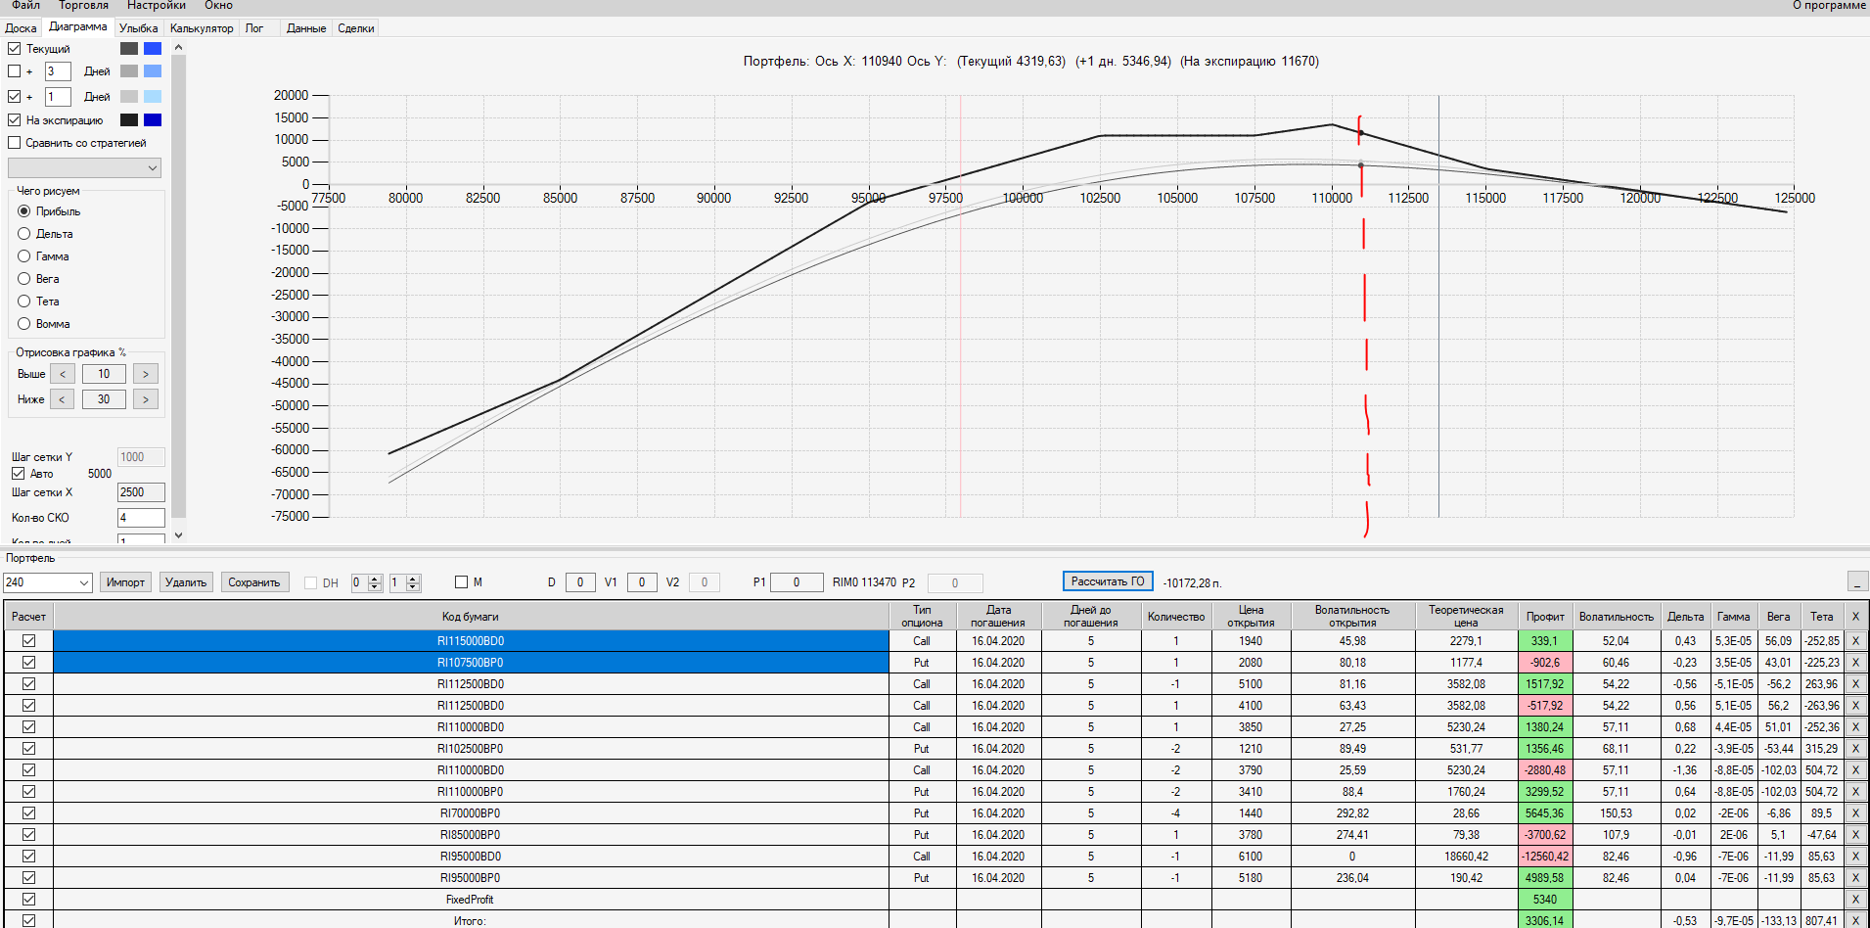Decrease the Выше percentage with left arrow
The height and width of the screenshot is (928, 1870).
63,374
